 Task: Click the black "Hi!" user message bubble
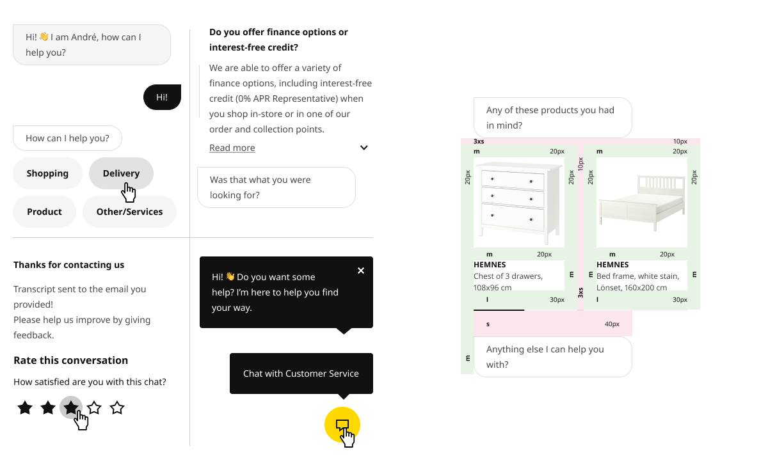(162, 97)
